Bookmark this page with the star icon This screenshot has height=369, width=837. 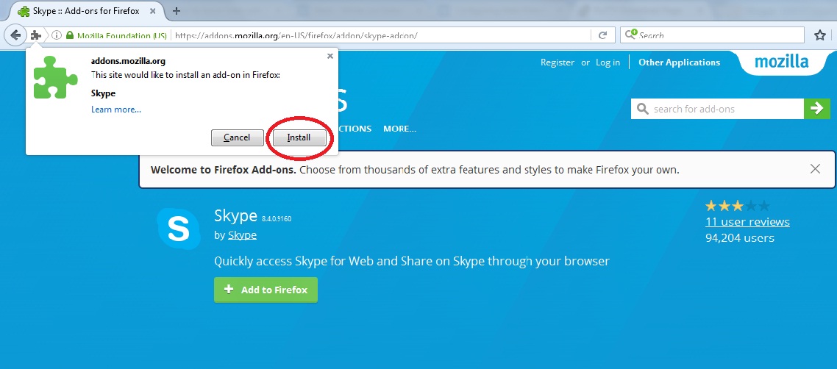click(820, 35)
